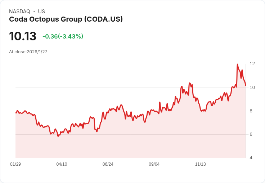Click the -0.36(-3.43%) price change
The height and width of the screenshot is (183, 265).
pos(63,36)
